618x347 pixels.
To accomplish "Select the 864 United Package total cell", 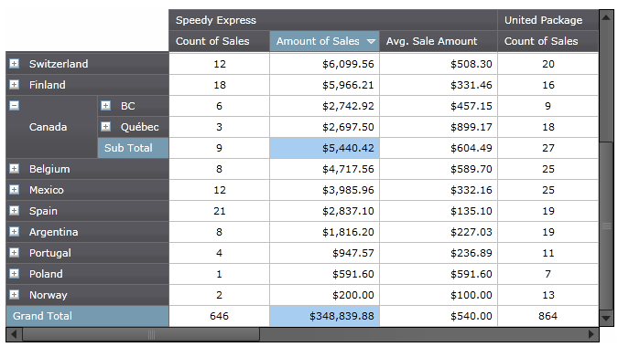I will (x=548, y=316).
